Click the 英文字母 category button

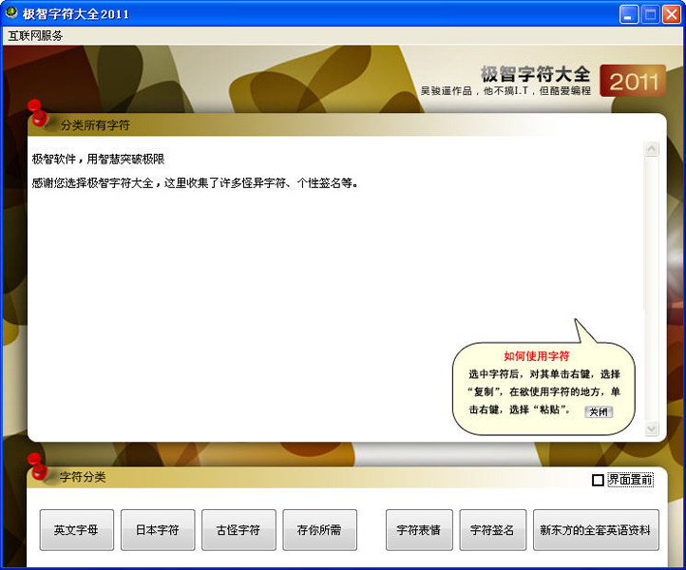(77, 530)
